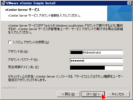Enable the システム アカウントの使用 checkbox
133x100 pixels.
pos(10,42)
